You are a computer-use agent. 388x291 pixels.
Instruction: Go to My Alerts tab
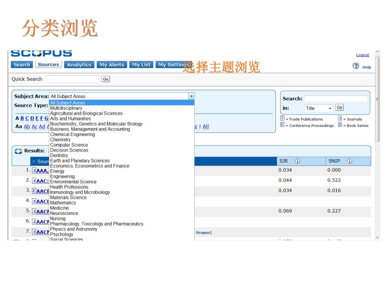(x=112, y=64)
